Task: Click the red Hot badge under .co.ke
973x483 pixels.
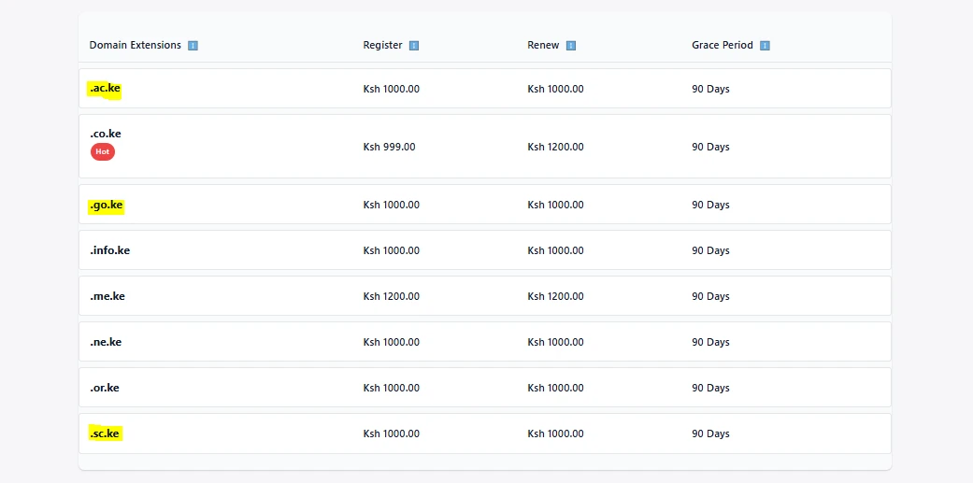Action: coord(103,151)
